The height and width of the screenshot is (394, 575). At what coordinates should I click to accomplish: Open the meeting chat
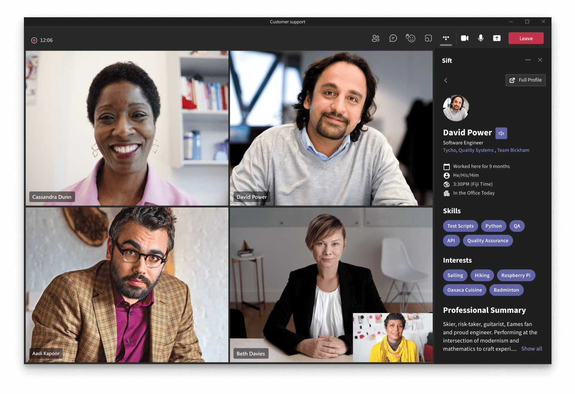point(393,38)
